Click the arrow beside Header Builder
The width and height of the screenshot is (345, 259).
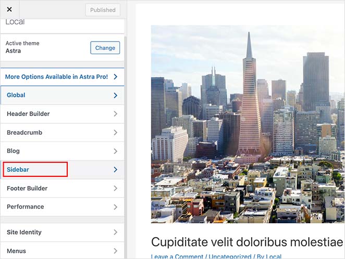coord(115,114)
